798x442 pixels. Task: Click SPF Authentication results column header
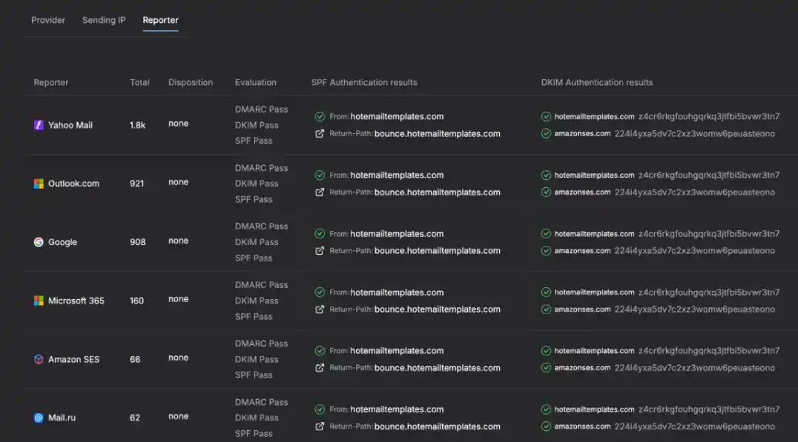364,82
